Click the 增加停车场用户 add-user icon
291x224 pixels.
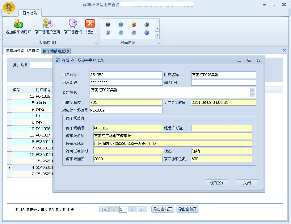pyautogui.click(x=18, y=23)
